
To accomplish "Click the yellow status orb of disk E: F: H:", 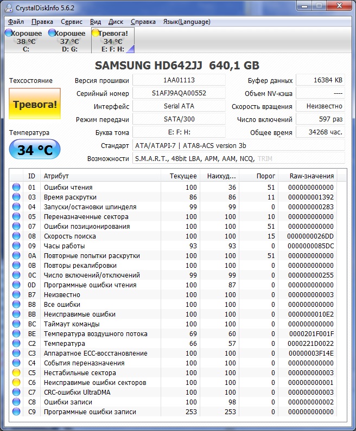I will pyautogui.click(x=95, y=33).
